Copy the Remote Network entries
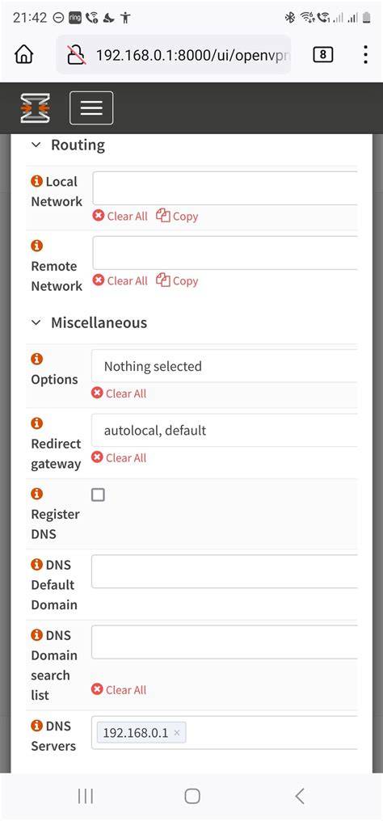Viewport: 383px width, 821px height. pos(178,281)
